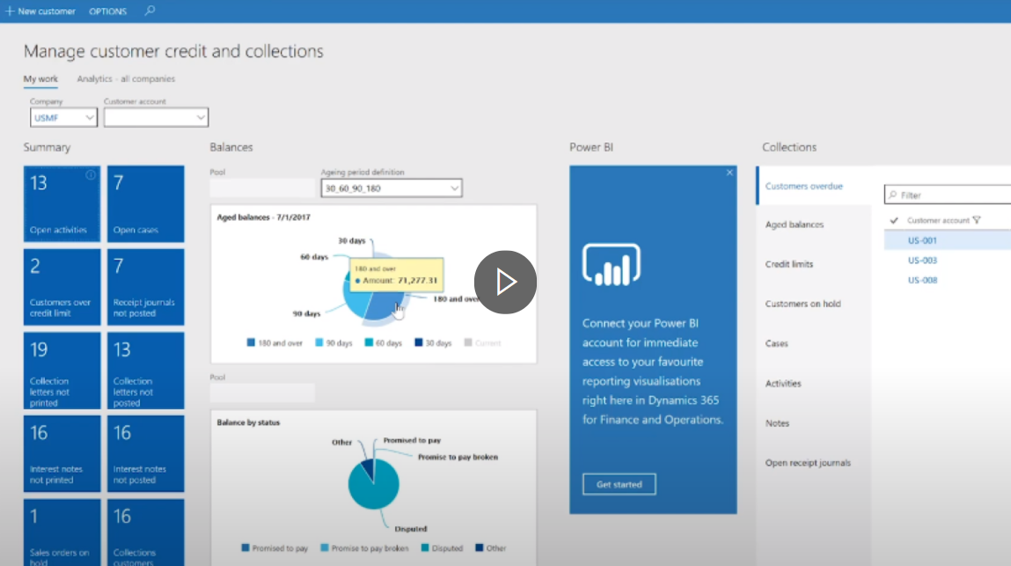Viewport: 1011px width, 566px height.
Task: Click the Promised to pay legend swatch
Action: coord(245,548)
